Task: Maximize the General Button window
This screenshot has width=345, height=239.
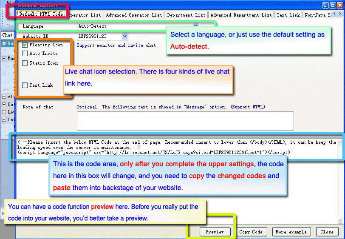Action: tap(333, 5)
